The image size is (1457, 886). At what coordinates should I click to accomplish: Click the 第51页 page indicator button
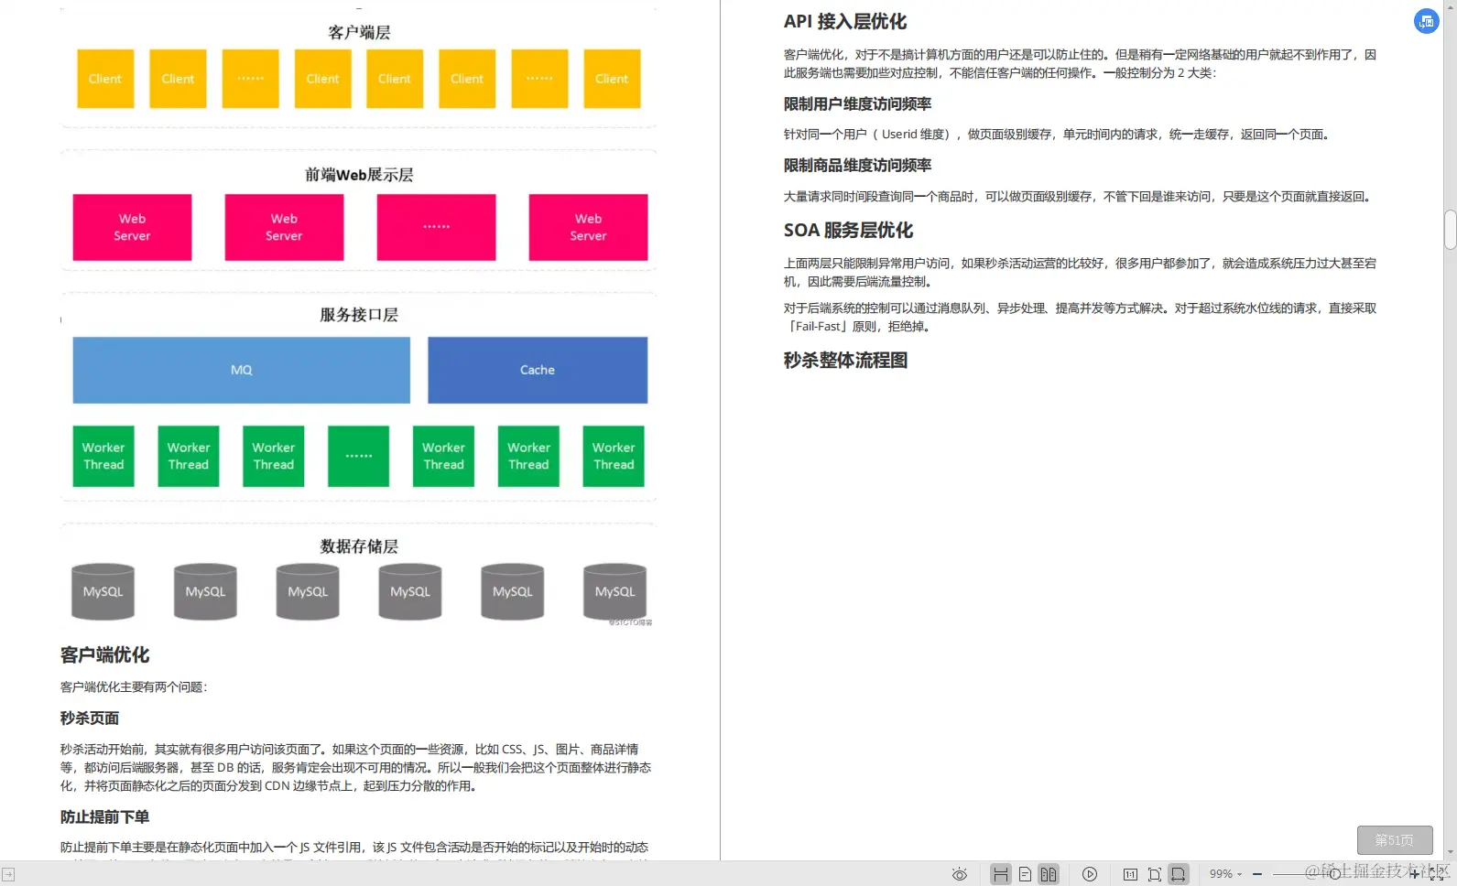(x=1395, y=840)
